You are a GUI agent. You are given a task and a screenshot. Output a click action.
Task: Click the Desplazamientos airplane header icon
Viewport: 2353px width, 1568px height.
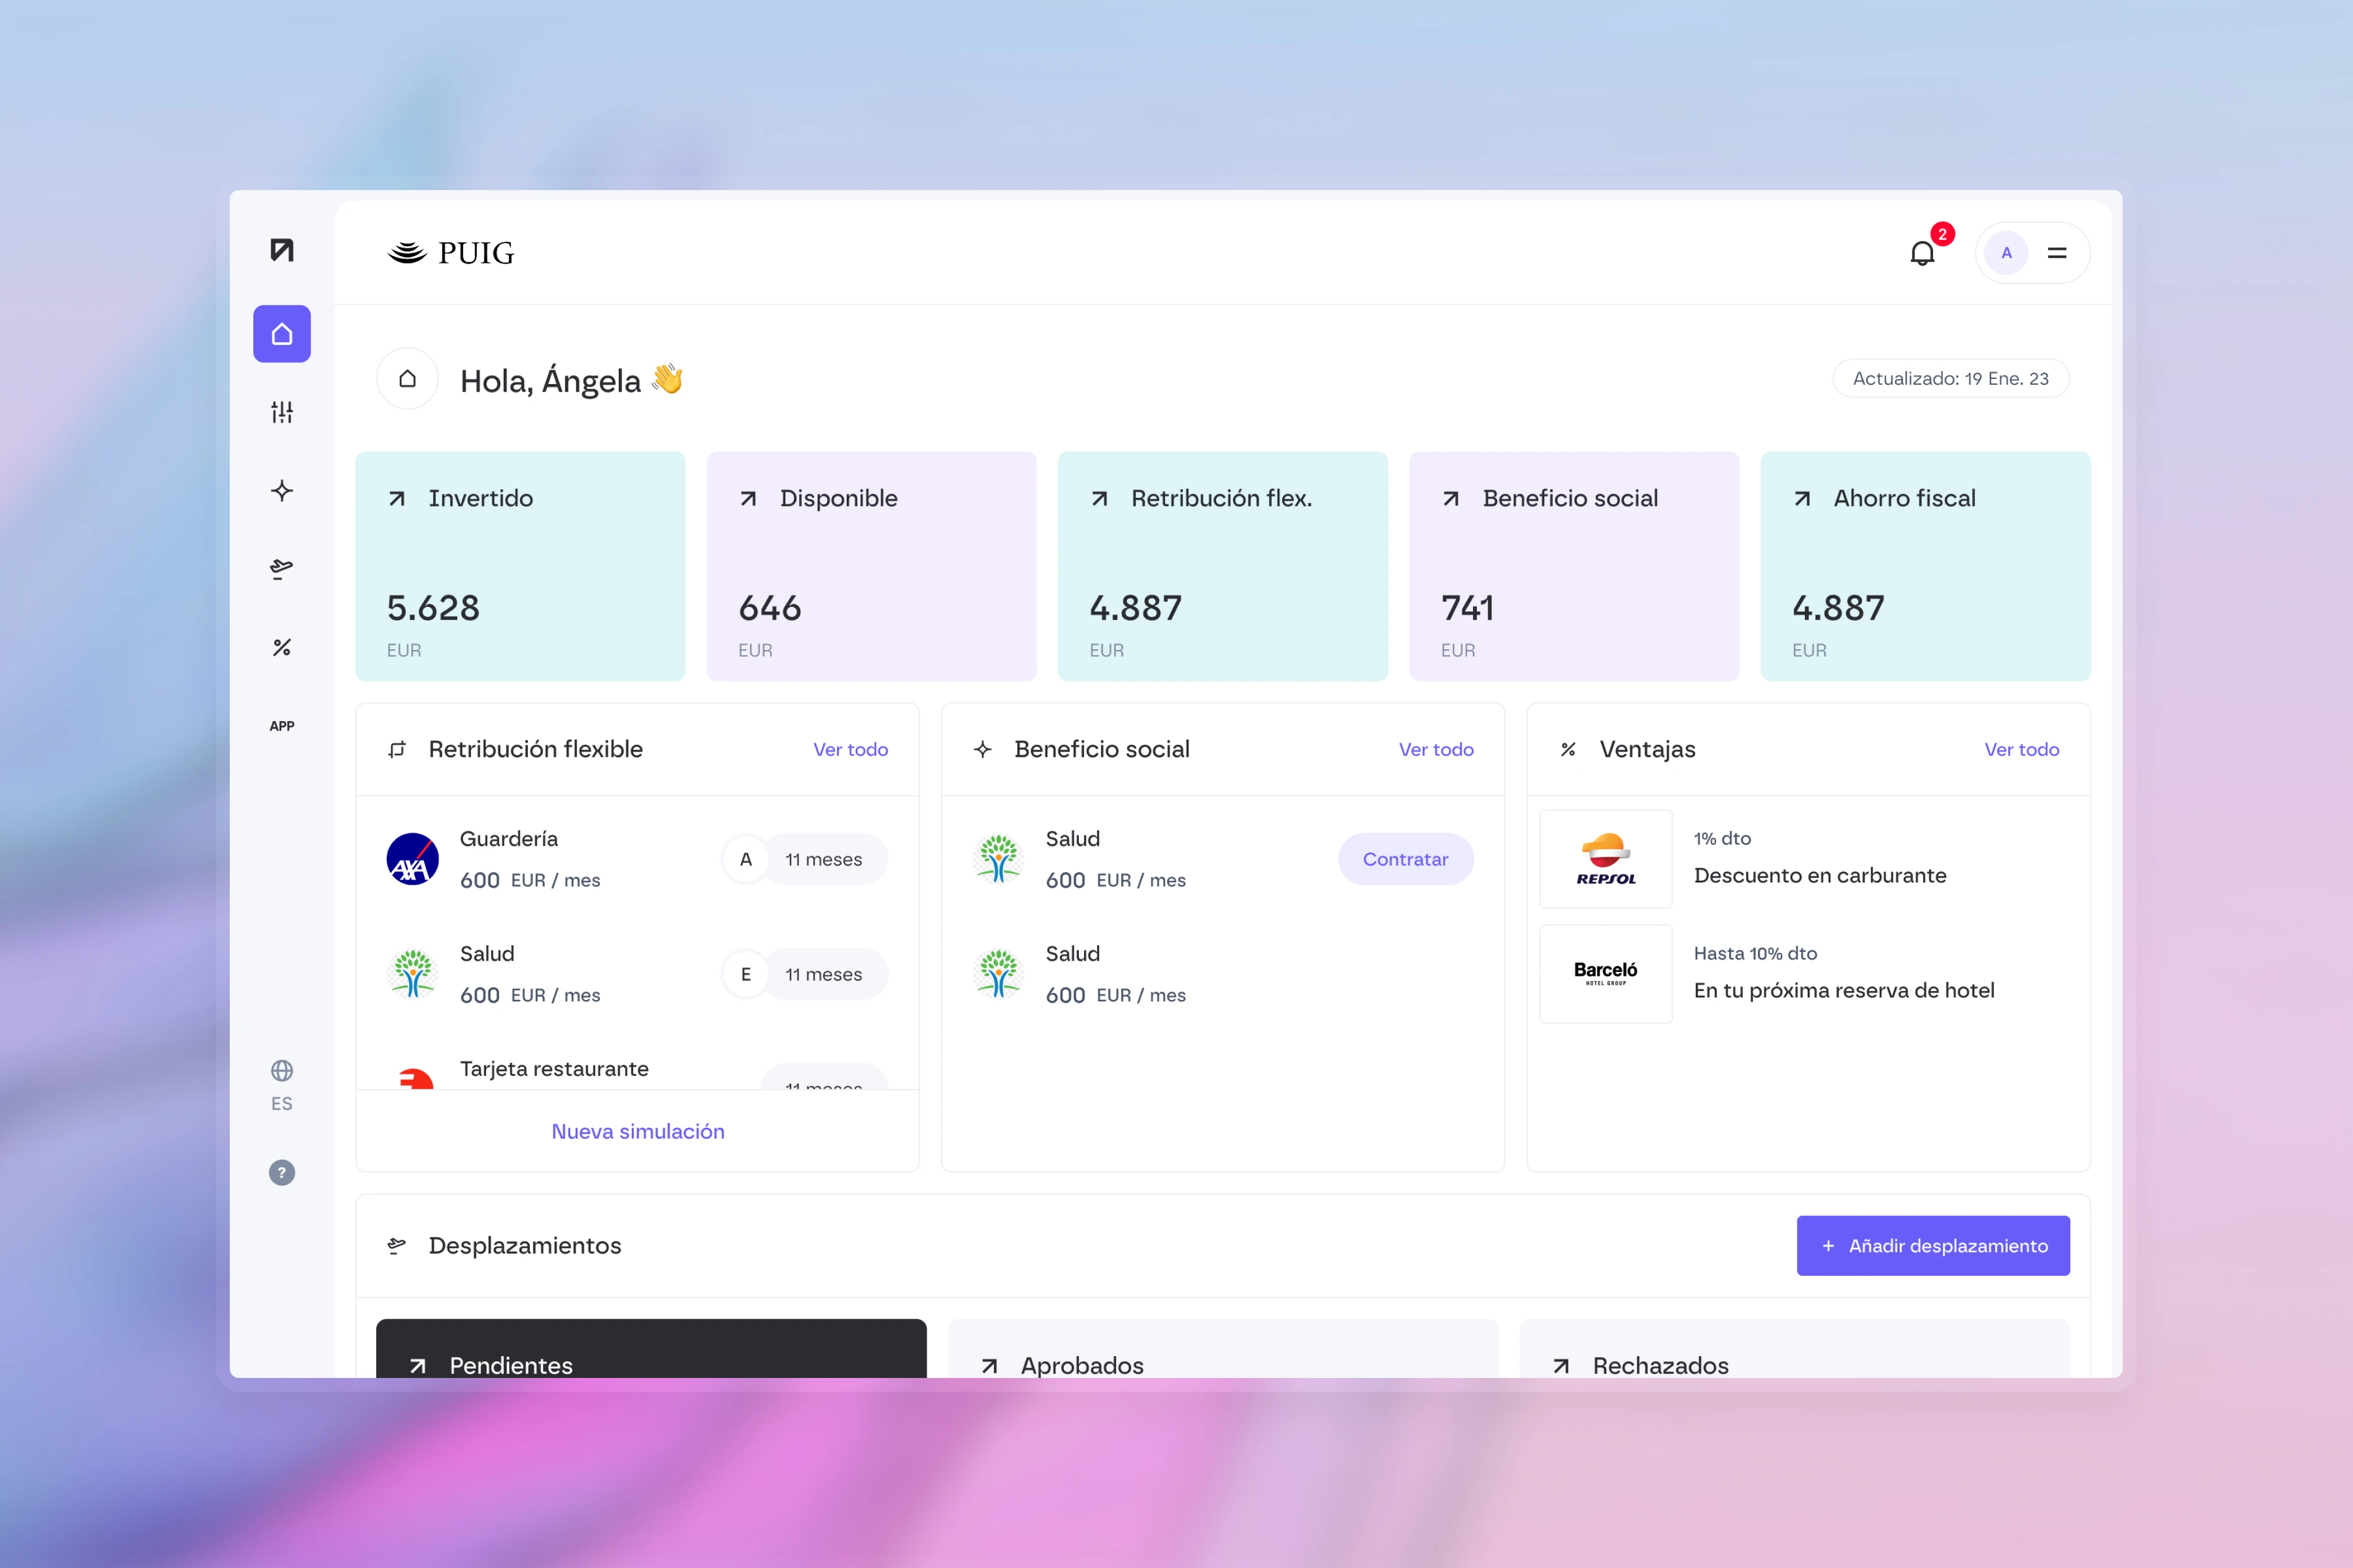397,1245
